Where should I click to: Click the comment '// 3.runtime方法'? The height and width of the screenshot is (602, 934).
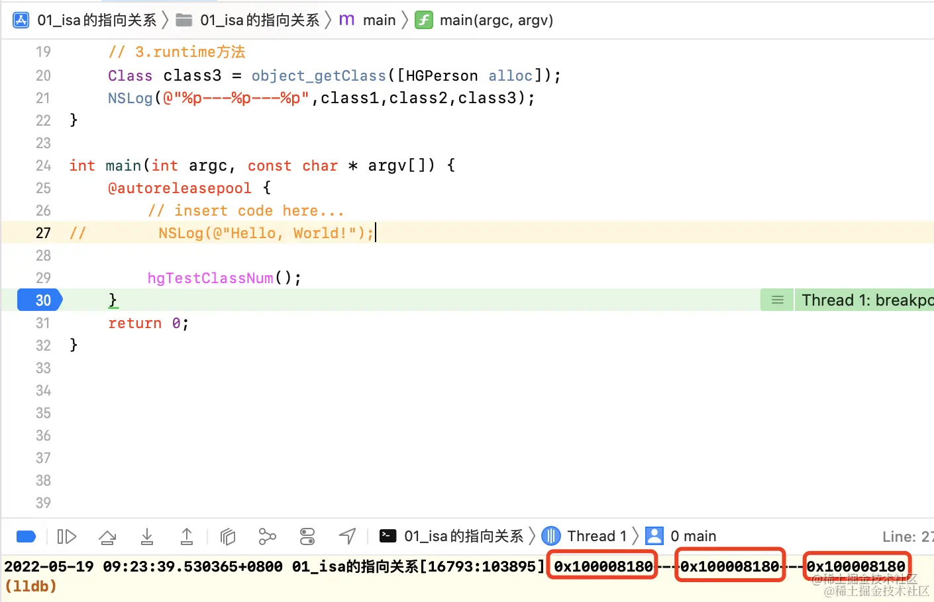177,52
